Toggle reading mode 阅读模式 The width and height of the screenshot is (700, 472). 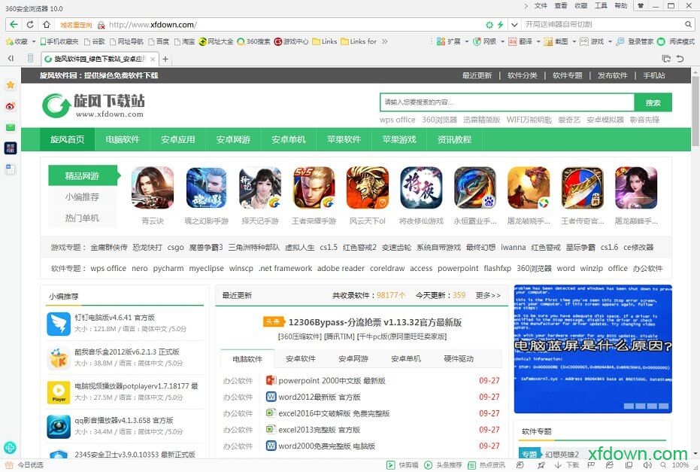[x=677, y=41]
